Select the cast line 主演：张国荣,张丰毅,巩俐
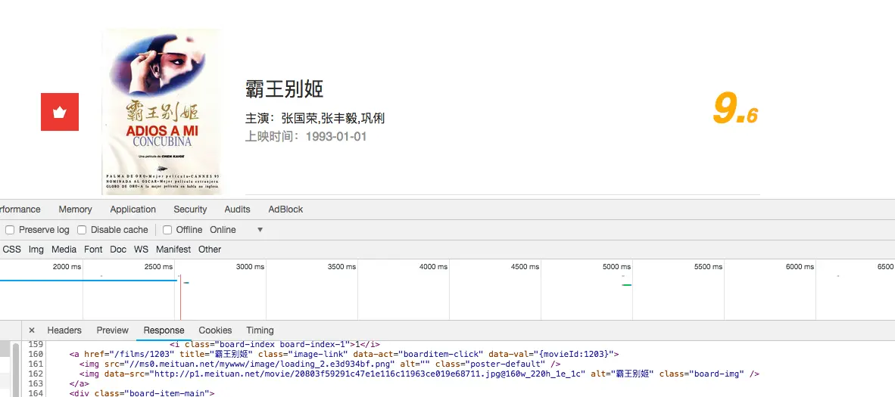Screen dimensions: 895x397 [315, 119]
